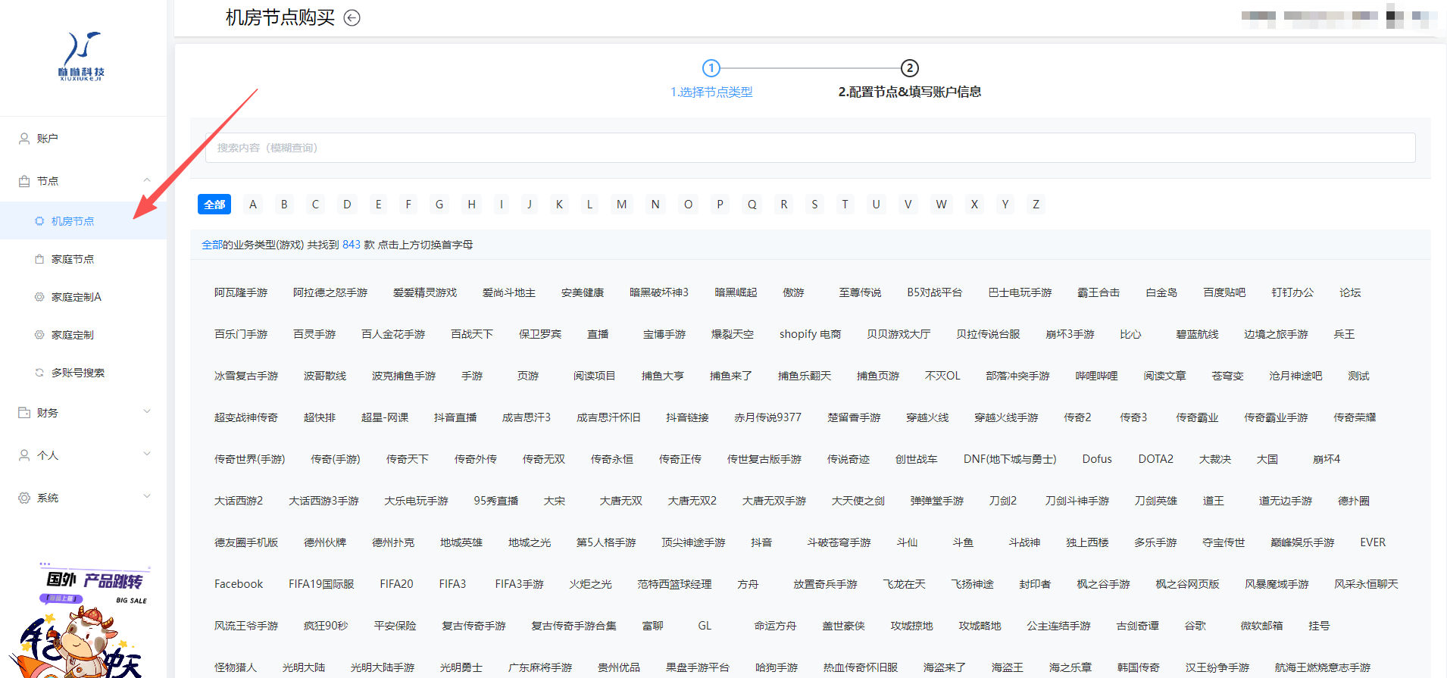Select game type B5对战平台
This screenshot has width=1447, height=678.
point(934,292)
